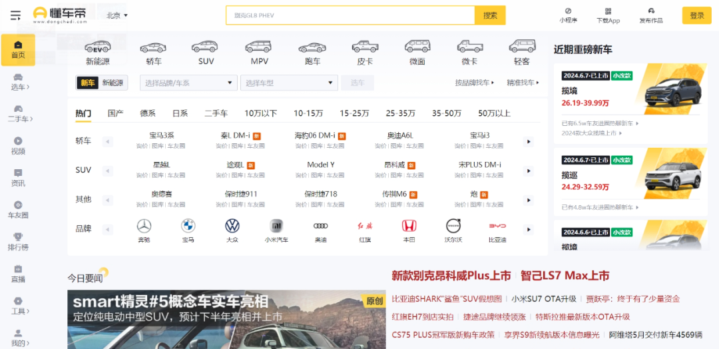Screen dimensions: 719x349
Task: Click the 小程序 icon in header
Action: 568,11
